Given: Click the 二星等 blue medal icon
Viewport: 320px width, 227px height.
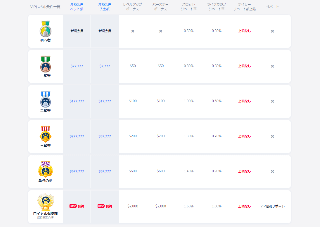Looking at the screenshot, I should click(45, 99).
